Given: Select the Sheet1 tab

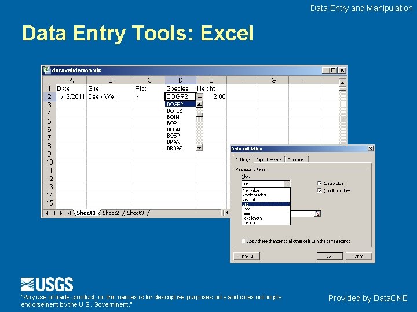Looking at the screenshot, I should coord(86,213).
